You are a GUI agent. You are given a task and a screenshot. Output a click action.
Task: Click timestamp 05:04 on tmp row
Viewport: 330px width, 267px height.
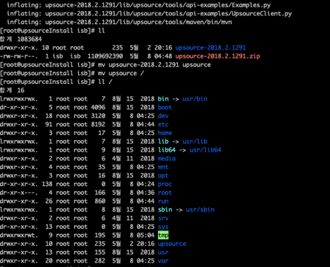146,235
